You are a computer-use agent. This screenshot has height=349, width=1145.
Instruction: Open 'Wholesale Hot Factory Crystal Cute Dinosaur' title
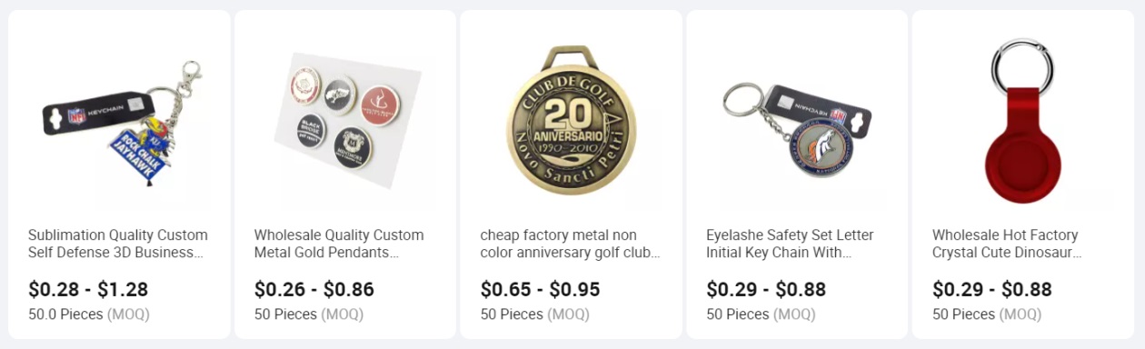[x=1008, y=244]
